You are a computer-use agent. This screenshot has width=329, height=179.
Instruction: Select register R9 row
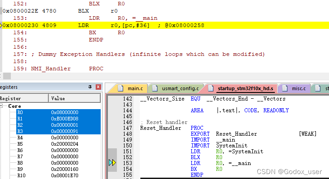59,169
